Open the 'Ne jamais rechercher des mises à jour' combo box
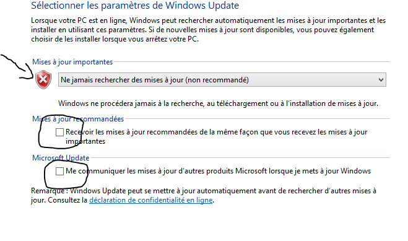 tap(222, 80)
